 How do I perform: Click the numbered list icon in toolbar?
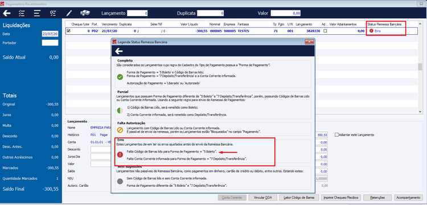(53, 13)
